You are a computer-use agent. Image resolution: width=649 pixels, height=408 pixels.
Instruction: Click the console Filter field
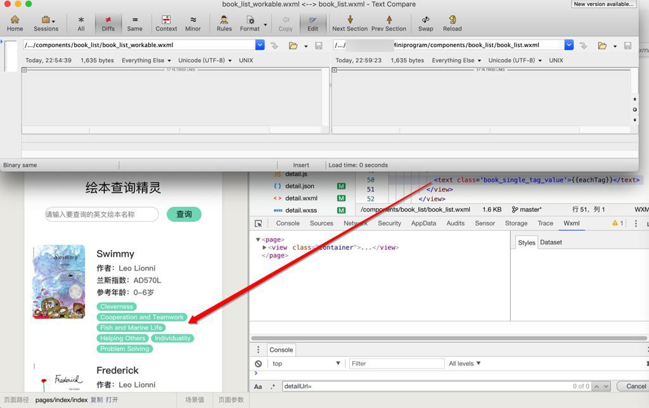(x=397, y=364)
